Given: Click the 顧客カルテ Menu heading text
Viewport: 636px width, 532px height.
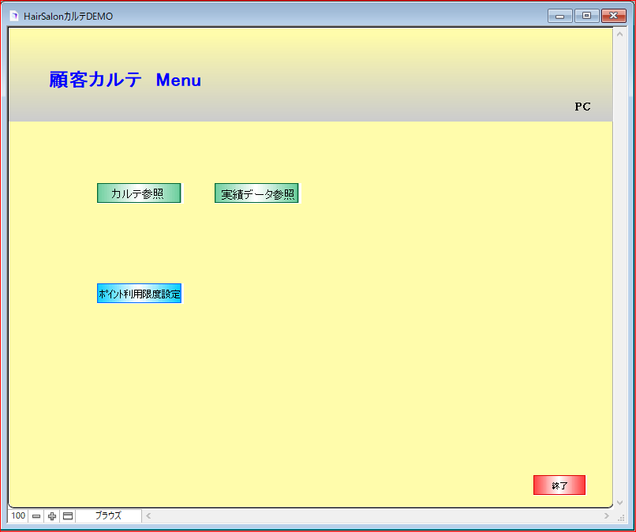Looking at the screenshot, I should pyautogui.click(x=125, y=80).
